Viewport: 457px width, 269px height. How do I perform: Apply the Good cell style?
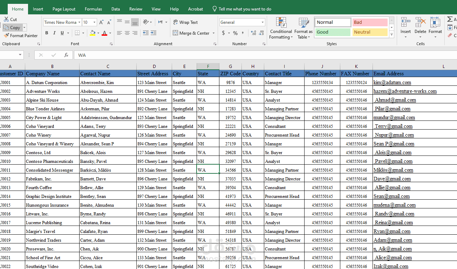coord(333,32)
